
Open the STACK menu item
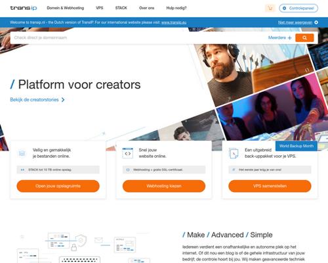(121, 8)
